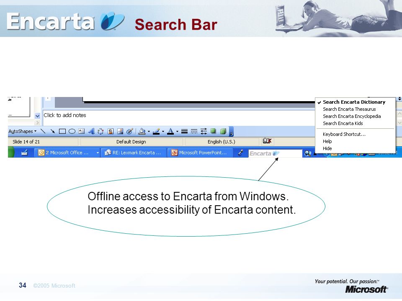Select the Rectangle shape tool

pos(62,131)
